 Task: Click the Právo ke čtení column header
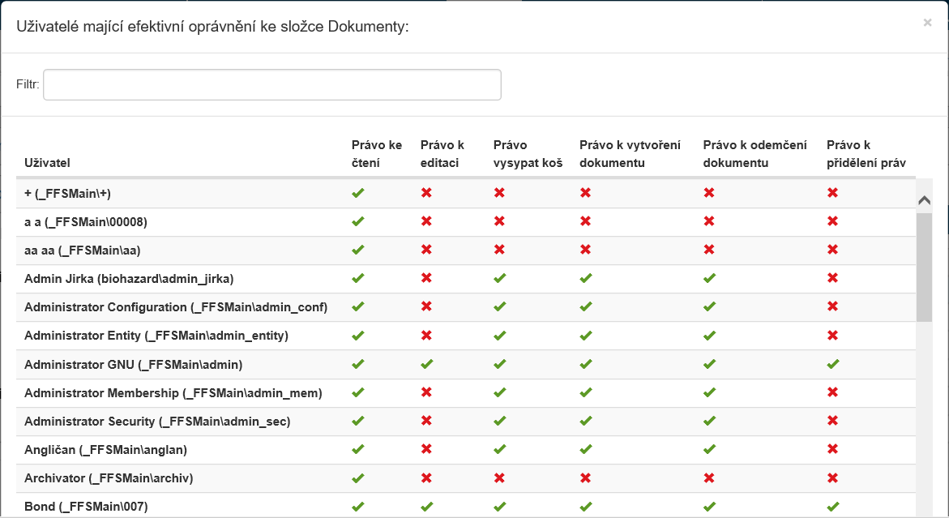click(377, 154)
